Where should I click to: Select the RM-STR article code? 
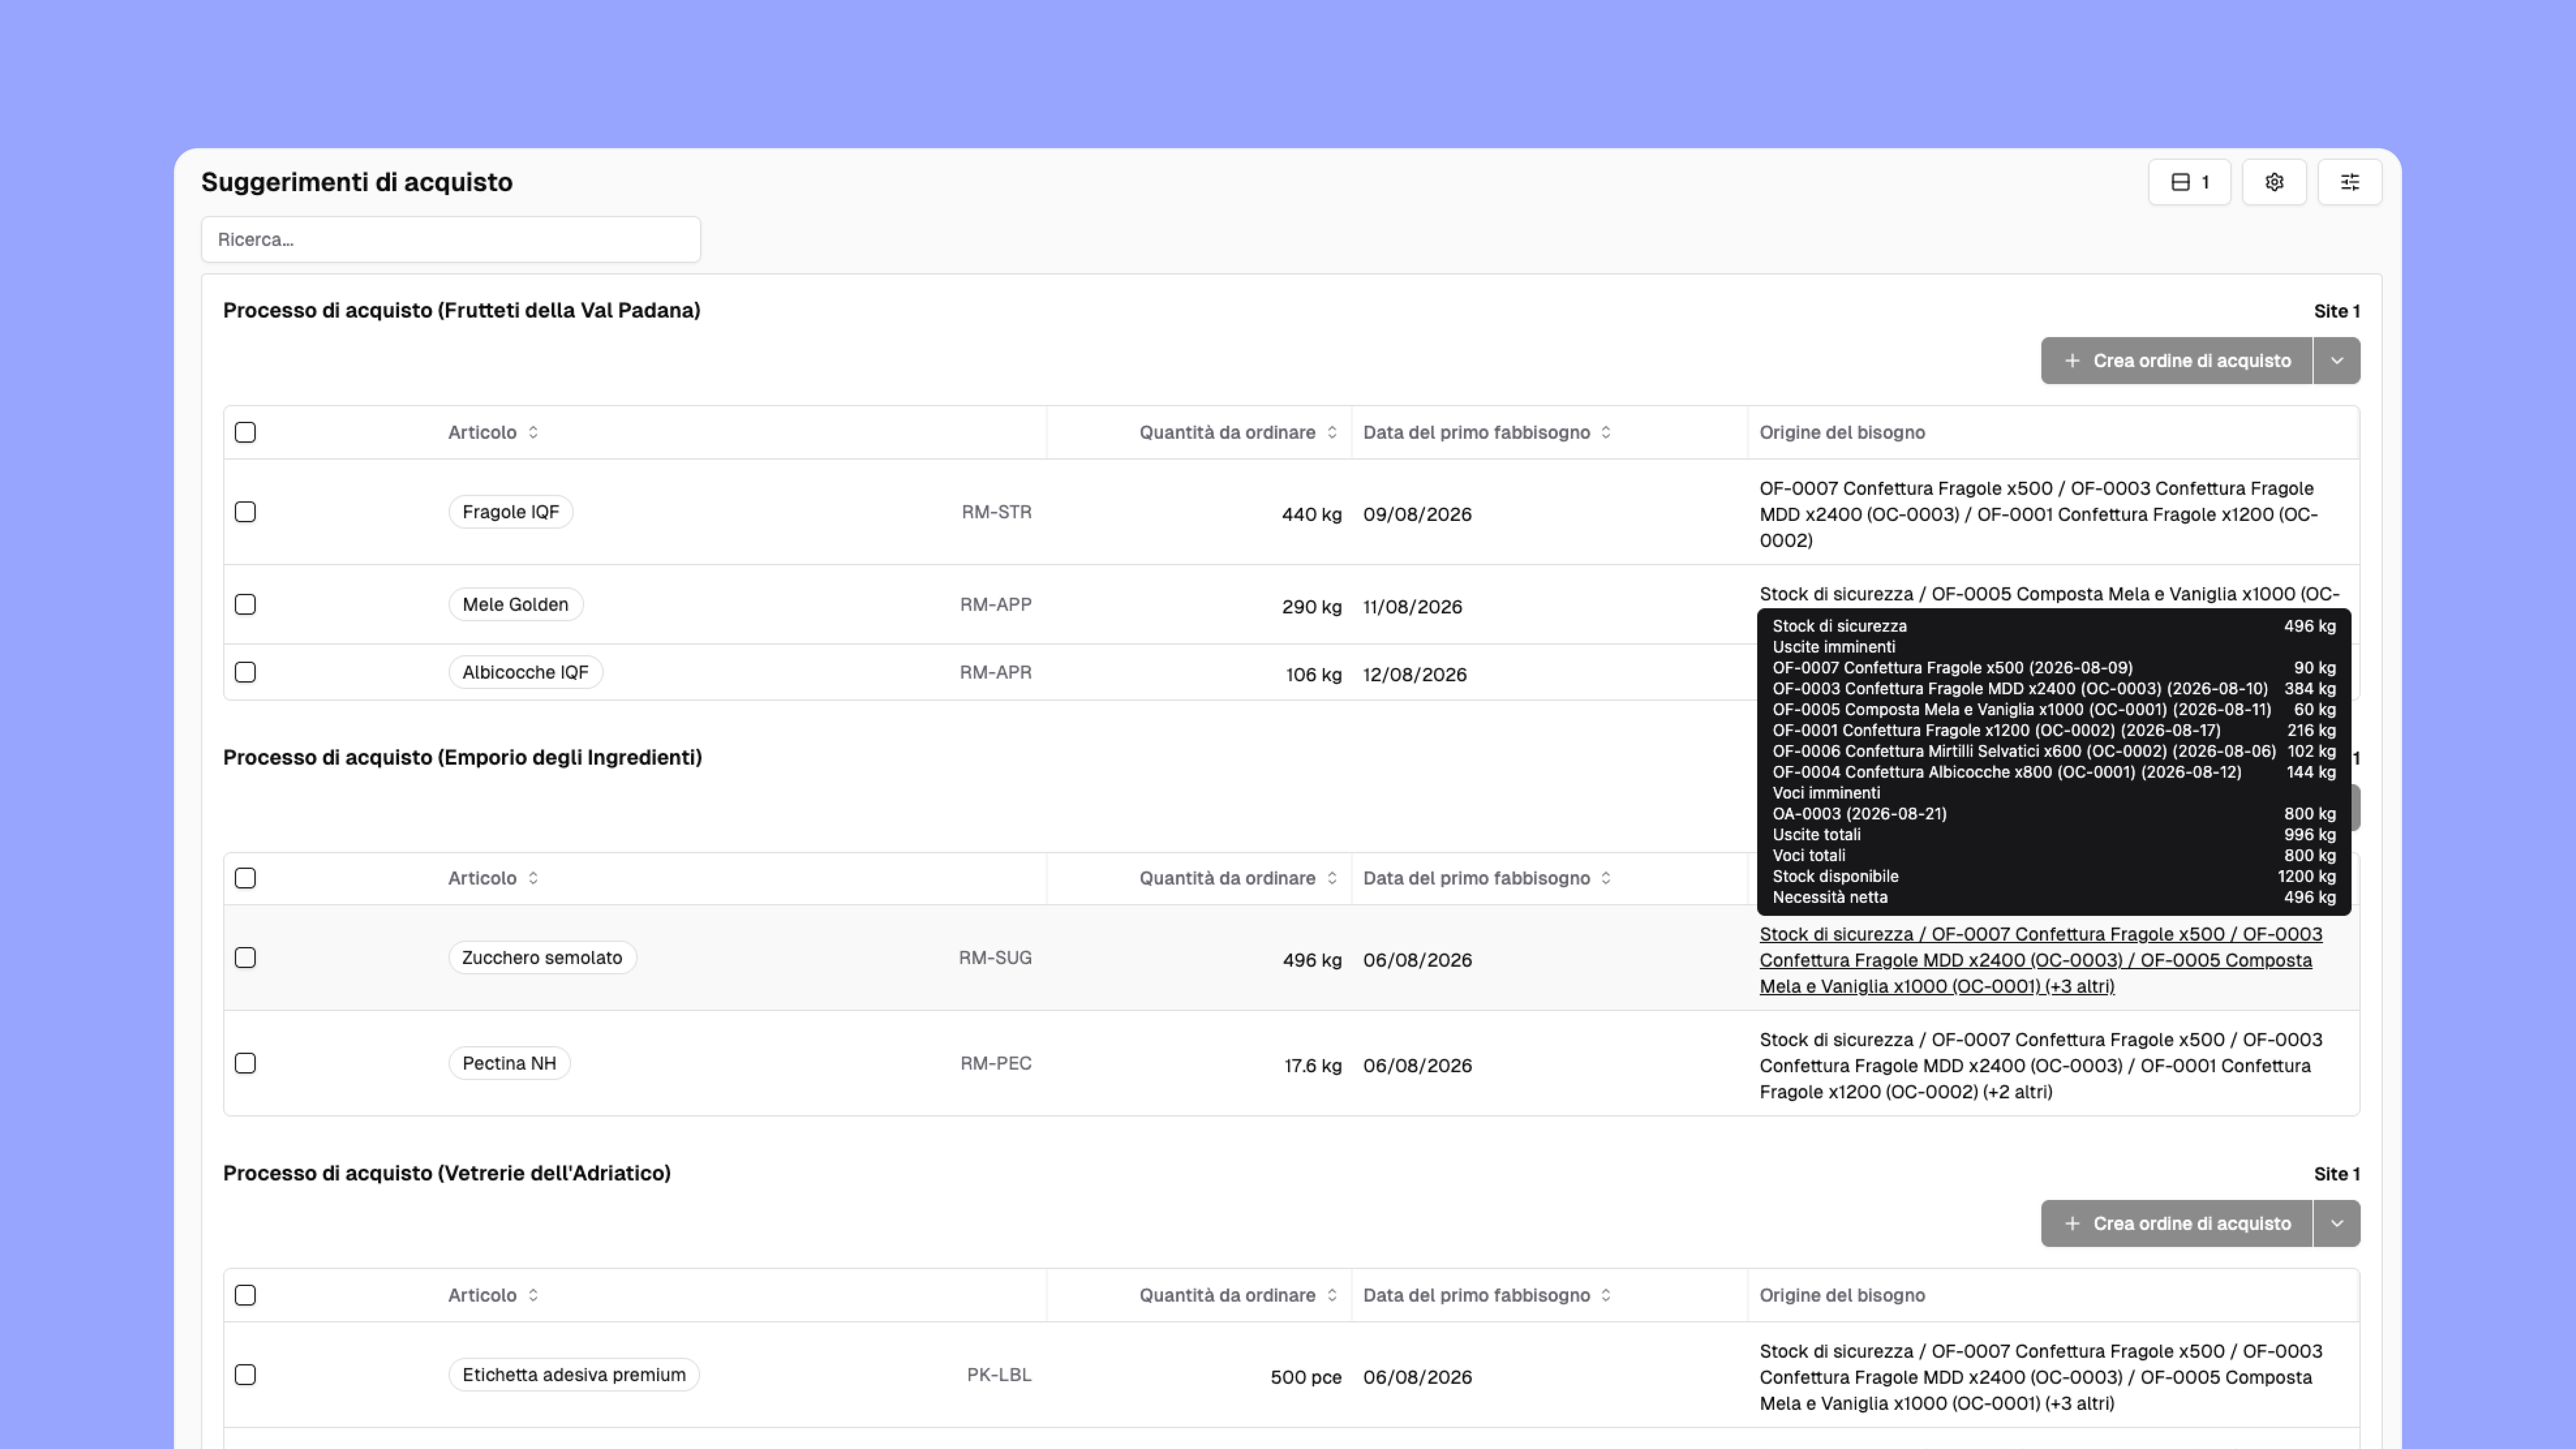[x=996, y=512]
